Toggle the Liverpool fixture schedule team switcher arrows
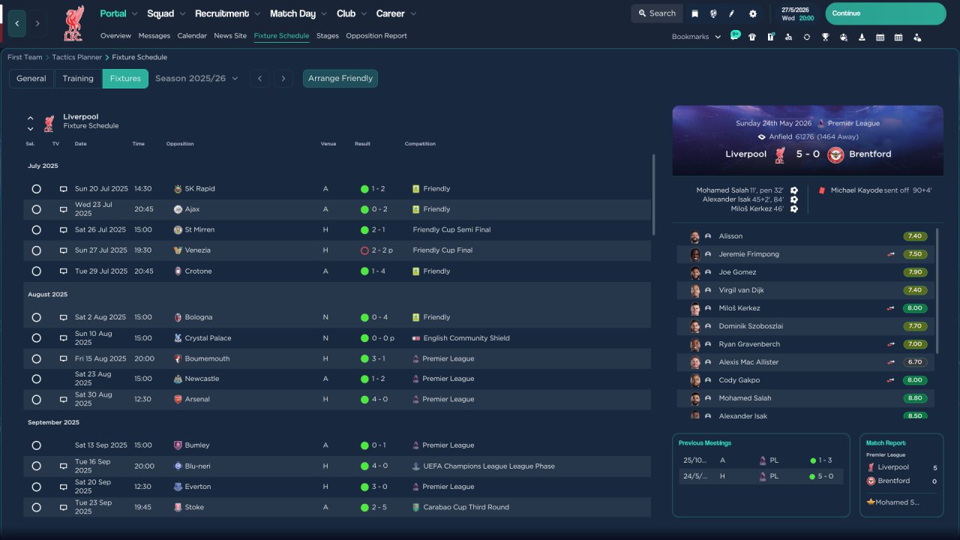The width and height of the screenshot is (960, 540). (x=31, y=123)
